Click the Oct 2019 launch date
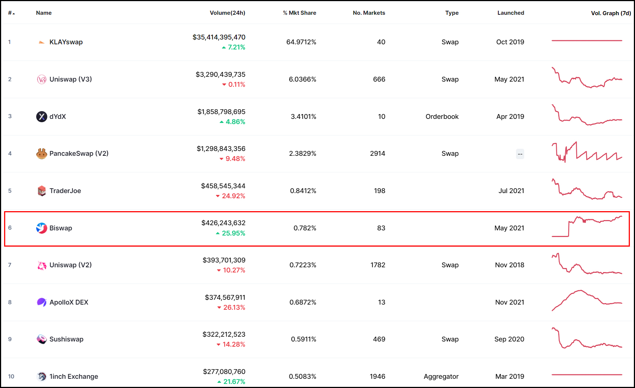The image size is (635, 388). 510,42
